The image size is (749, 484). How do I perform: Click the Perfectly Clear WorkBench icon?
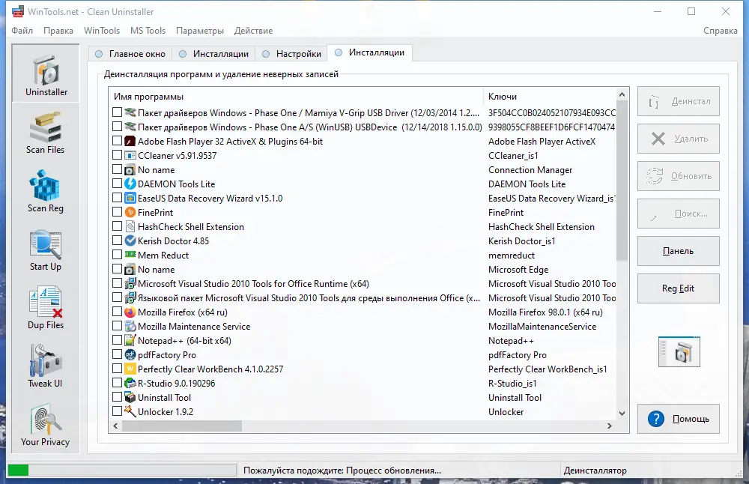130,369
